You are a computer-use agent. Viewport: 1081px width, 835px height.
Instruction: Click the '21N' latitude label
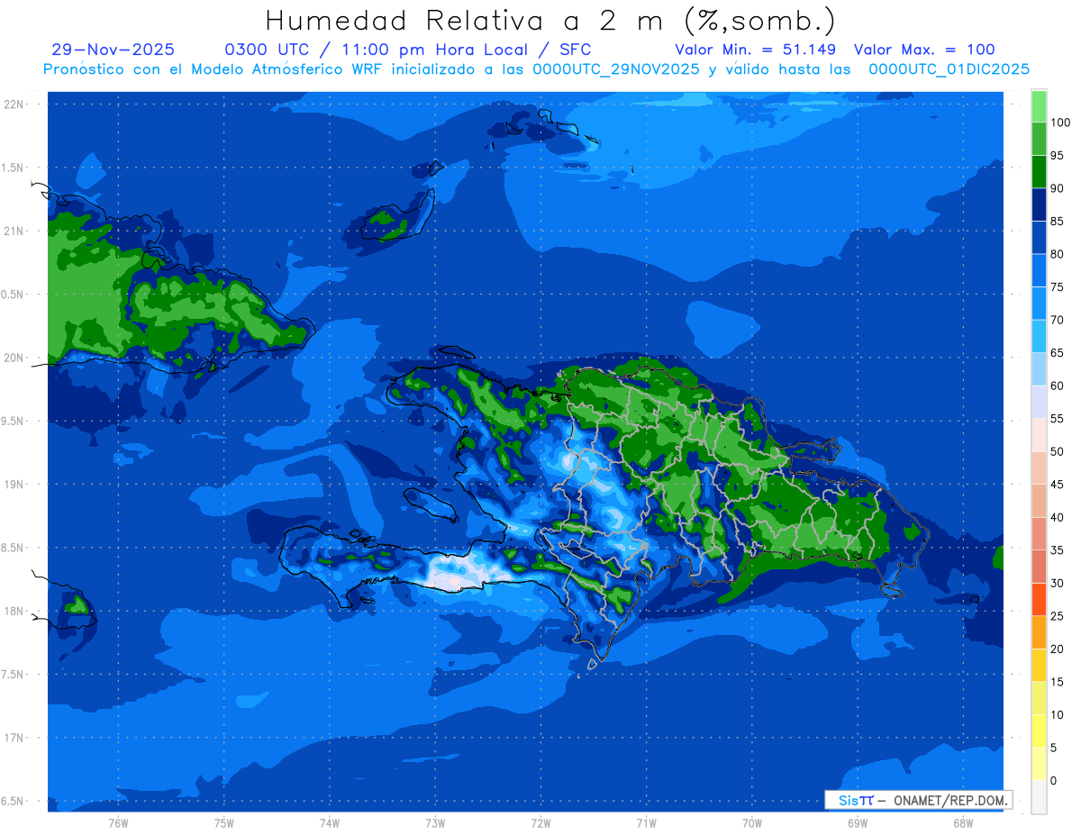click(x=14, y=231)
